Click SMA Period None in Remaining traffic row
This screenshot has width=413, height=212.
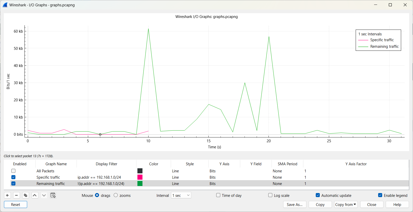point(287,184)
